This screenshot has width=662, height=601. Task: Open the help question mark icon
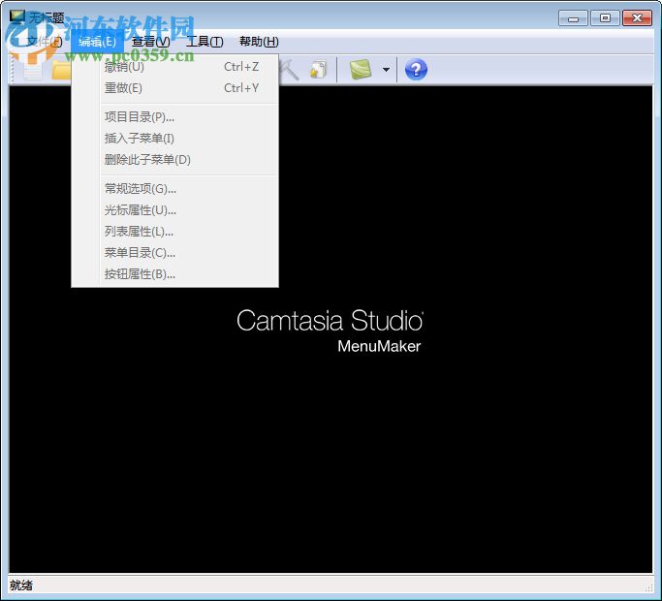(416, 70)
